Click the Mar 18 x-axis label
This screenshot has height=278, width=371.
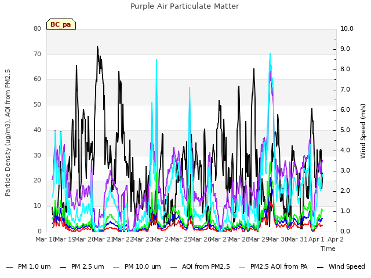[x=45, y=239]
